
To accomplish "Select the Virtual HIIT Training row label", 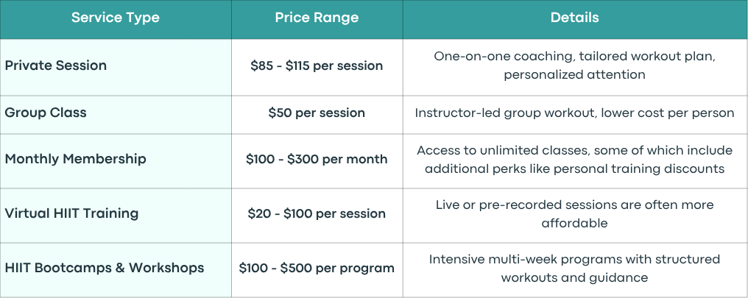I will coord(71,213).
